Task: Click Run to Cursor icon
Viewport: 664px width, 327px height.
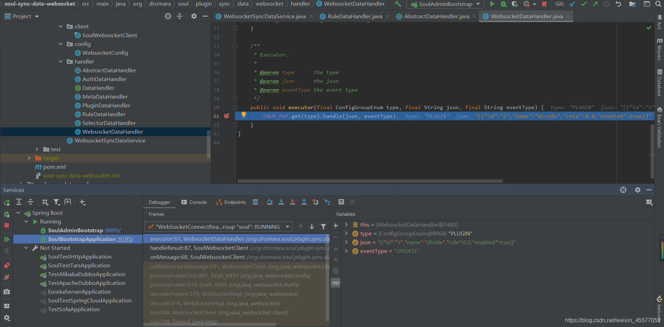Action: pos(327,202)
